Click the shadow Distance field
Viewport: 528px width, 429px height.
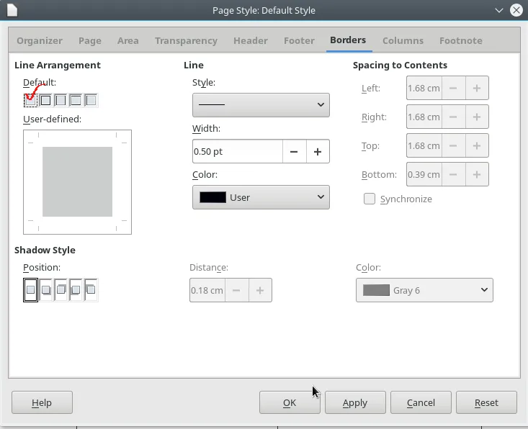[x=207, y=290]
